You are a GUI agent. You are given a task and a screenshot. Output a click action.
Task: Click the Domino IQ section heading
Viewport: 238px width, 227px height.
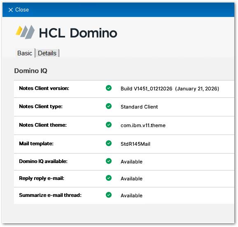pyautogui.click(x=30, y=71)
